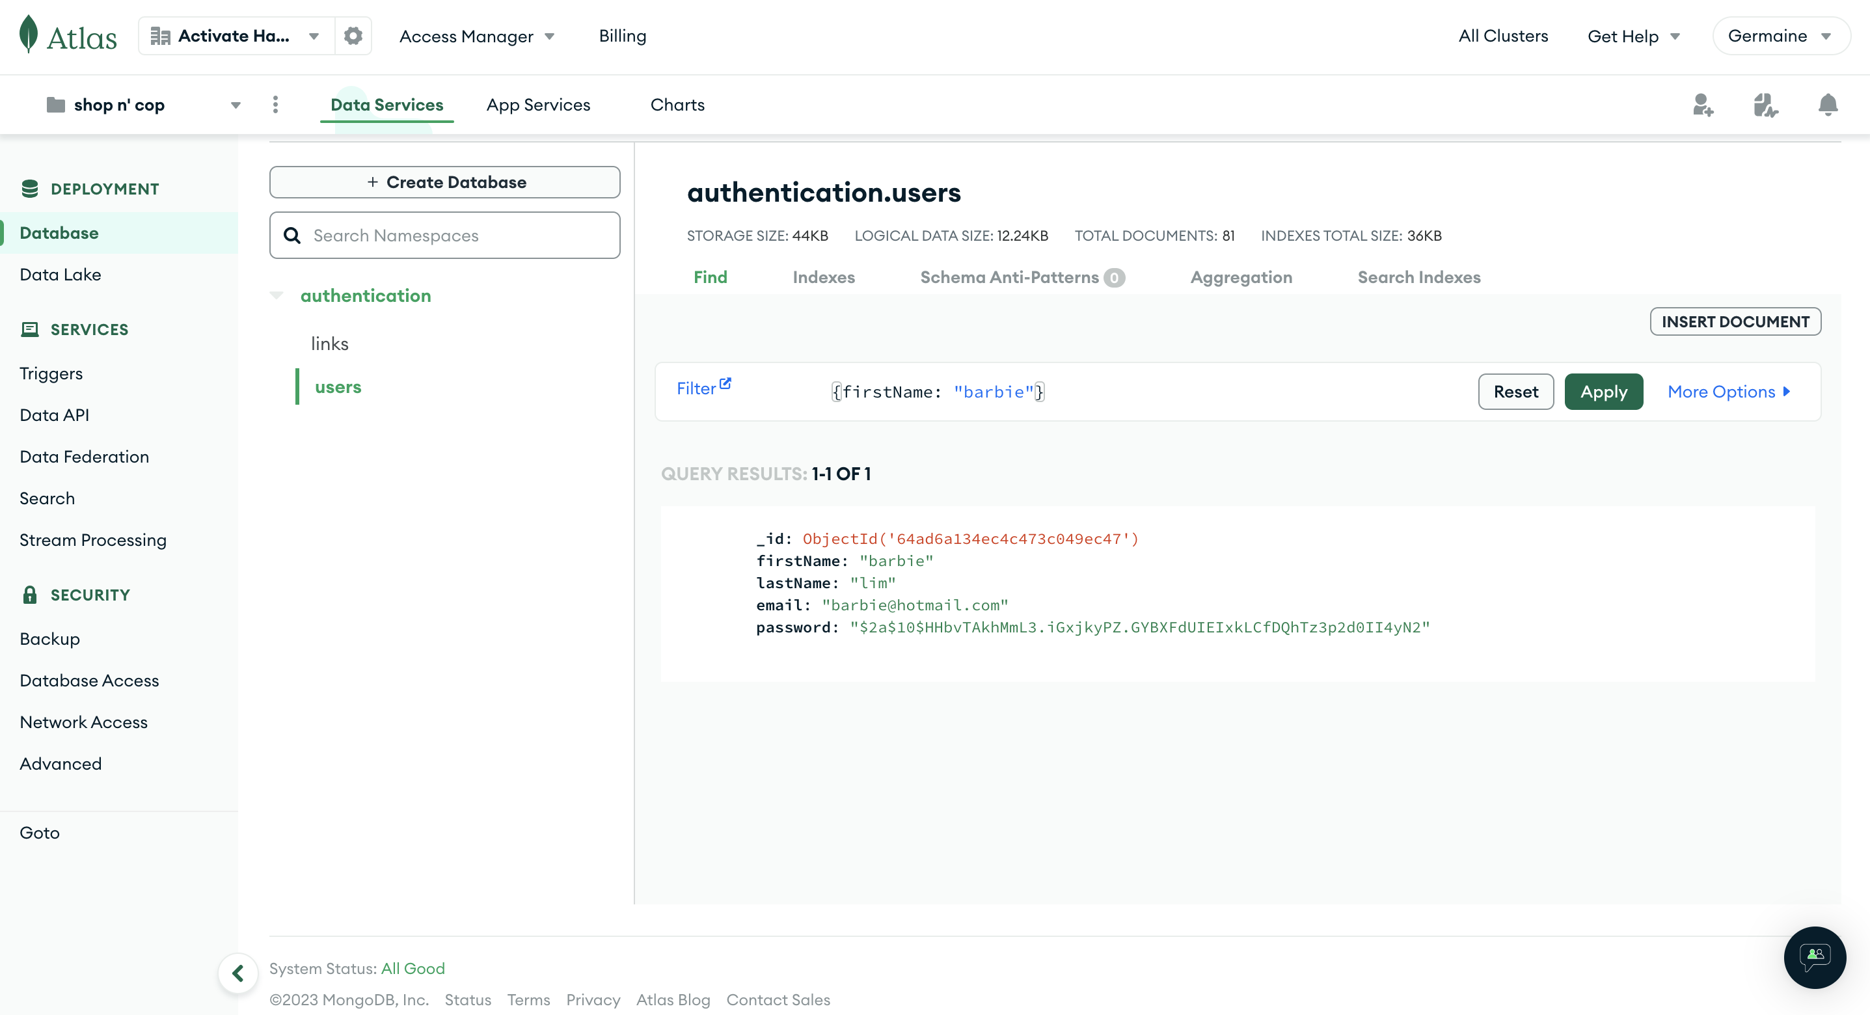The width and height of the screenshot is (1870, 1015).
Task: Expand More Options for query
Action: point(1728,391)
